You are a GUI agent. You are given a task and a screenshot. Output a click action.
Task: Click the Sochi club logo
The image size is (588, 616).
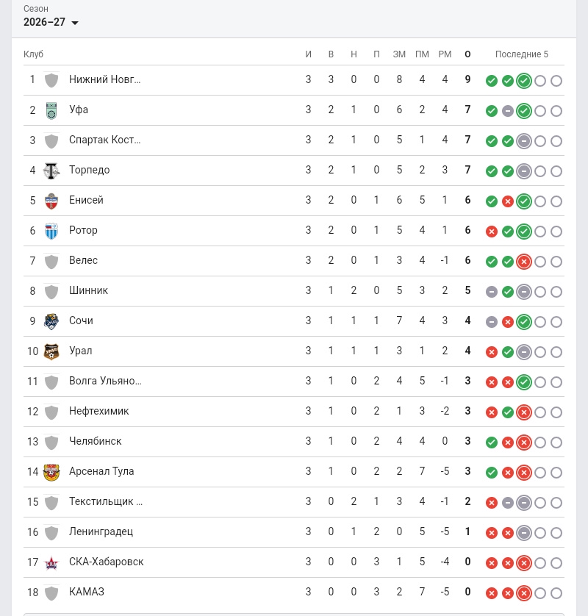(51, 321)
